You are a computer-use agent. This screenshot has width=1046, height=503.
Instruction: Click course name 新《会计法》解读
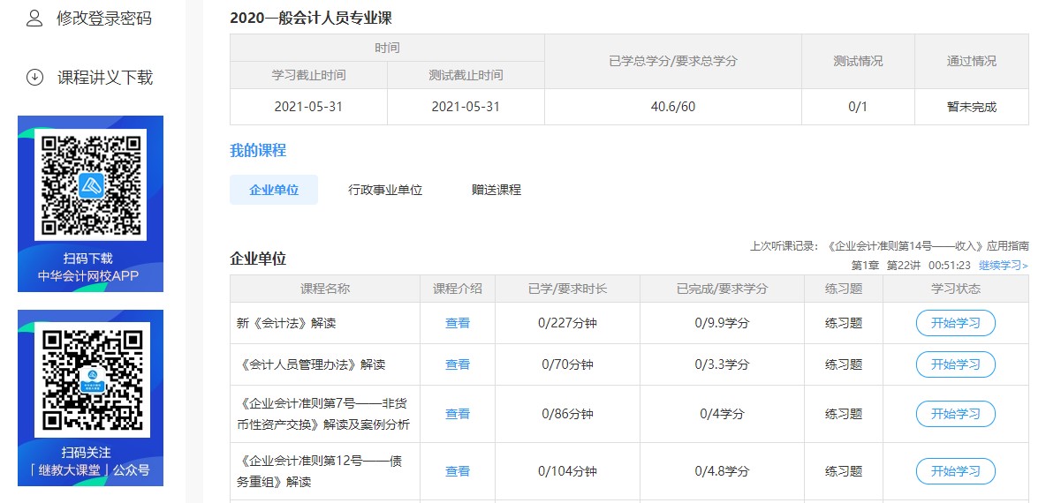point(286,323)
